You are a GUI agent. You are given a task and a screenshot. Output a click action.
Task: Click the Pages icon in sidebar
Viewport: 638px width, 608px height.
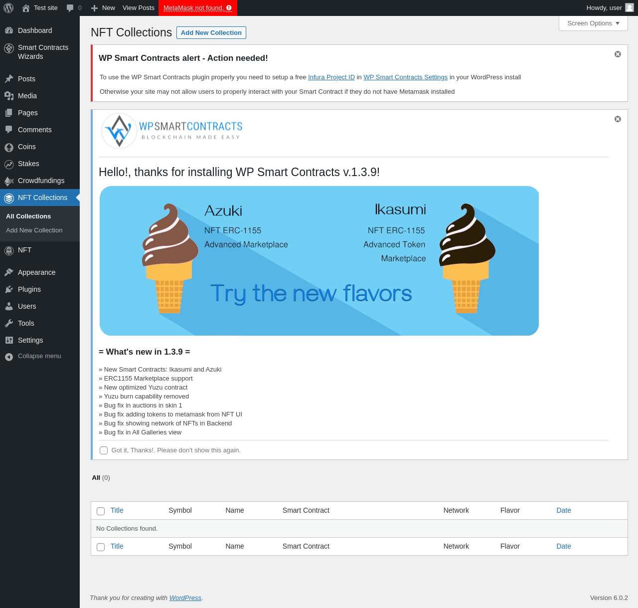9,113
